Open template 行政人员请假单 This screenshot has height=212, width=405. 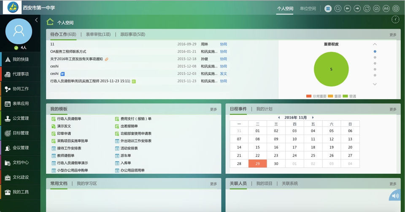tap(69, 119)
